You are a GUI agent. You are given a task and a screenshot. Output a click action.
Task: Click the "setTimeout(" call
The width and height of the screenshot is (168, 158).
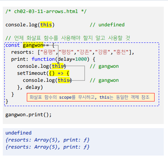(x=33, y=73)
